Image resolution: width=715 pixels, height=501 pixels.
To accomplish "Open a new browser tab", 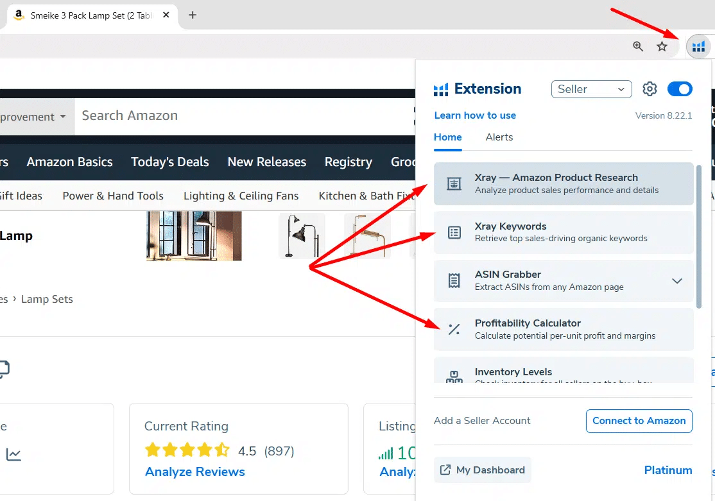I will tap(193, 15).
